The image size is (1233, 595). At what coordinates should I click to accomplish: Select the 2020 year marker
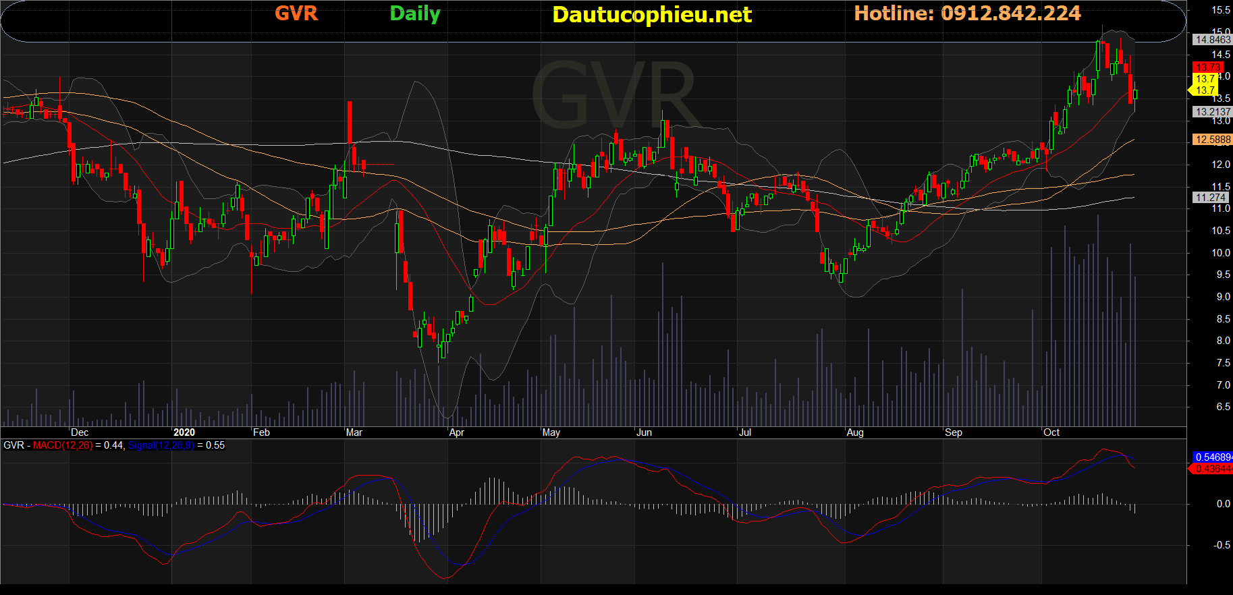(184, 432)
